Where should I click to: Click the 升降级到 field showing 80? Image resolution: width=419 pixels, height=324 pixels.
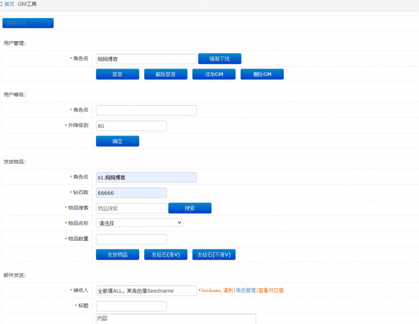[x=131, y=126]
